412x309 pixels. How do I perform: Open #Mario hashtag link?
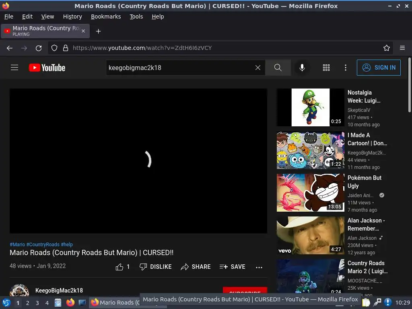click(17, 244)
